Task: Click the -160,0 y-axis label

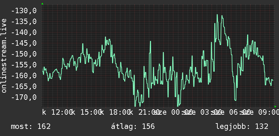Action: [24, 76]
